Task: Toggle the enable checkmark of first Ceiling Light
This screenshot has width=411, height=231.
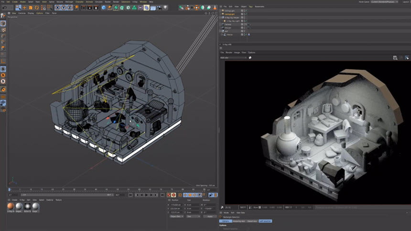Action: pos(247,11)
